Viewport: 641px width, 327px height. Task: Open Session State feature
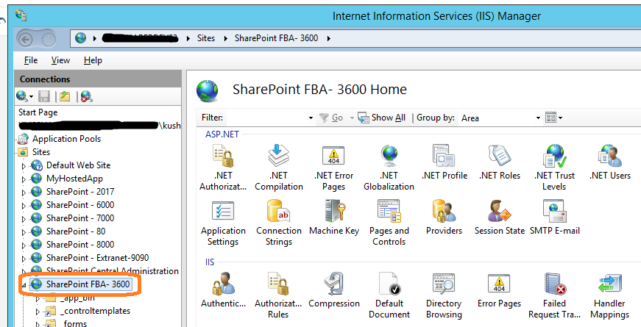500,218
